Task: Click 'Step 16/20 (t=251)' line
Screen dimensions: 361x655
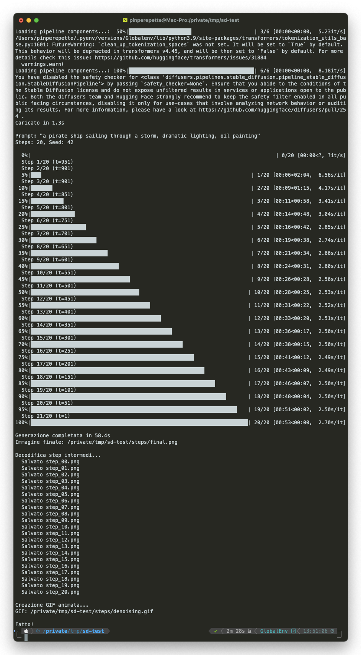Action: pos(49,351)
